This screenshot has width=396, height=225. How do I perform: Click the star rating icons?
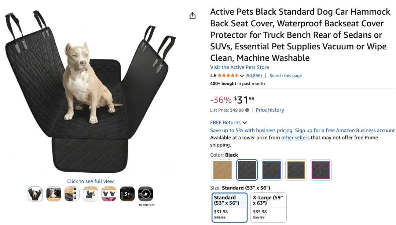pos(228,76)
